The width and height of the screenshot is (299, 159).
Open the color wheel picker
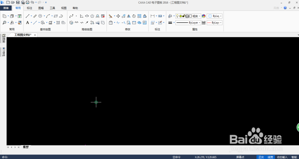point(204,16)
